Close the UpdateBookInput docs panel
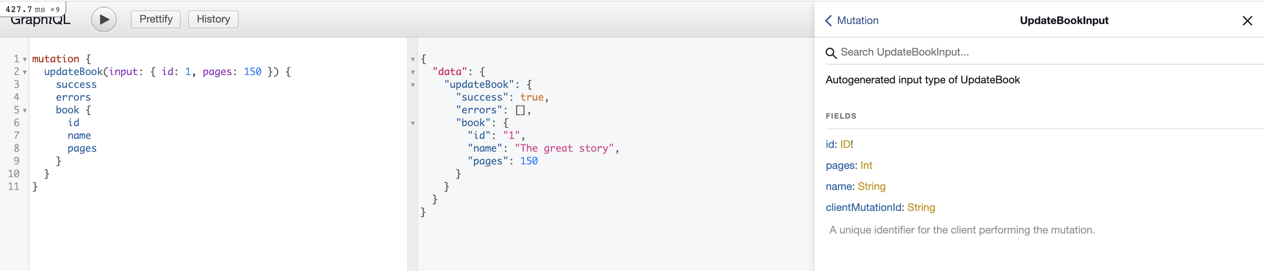This screenshot has height=271, width=1264. point(1247,21)
